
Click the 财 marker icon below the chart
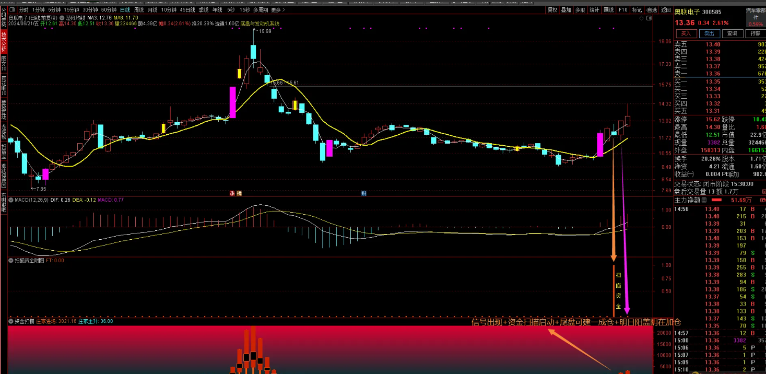tap(363, 193)
